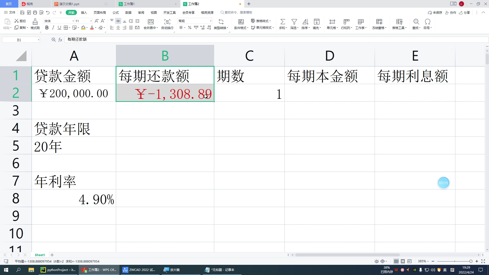Add a new sheet with the plus button
The width and height of the screenshot is (489, 275).
tap(52, 255)
